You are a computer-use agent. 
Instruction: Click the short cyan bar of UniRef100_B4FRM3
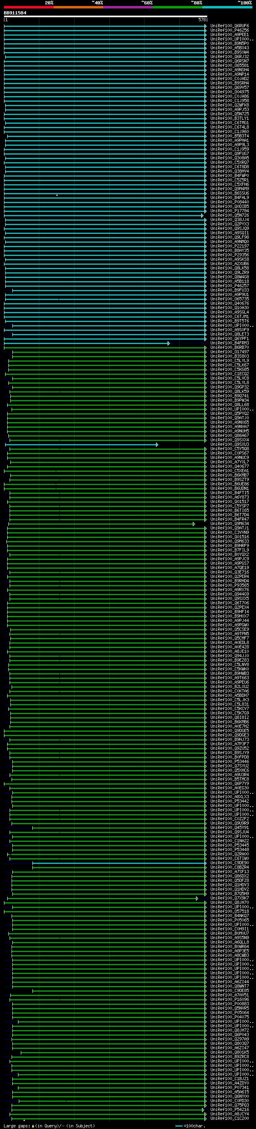click(x=87, y=344)
